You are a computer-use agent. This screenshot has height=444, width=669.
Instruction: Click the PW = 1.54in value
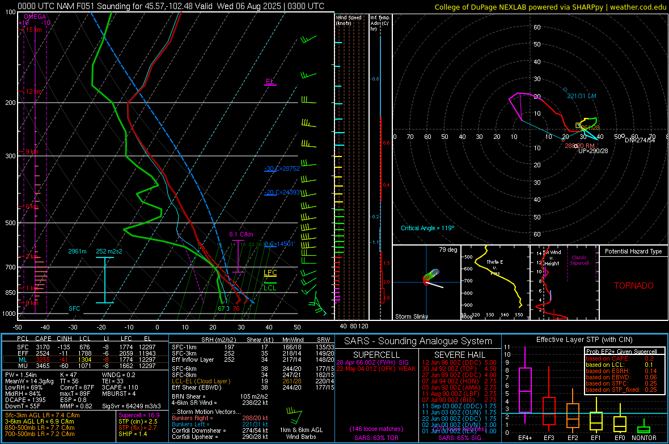(x=22, y=375)
